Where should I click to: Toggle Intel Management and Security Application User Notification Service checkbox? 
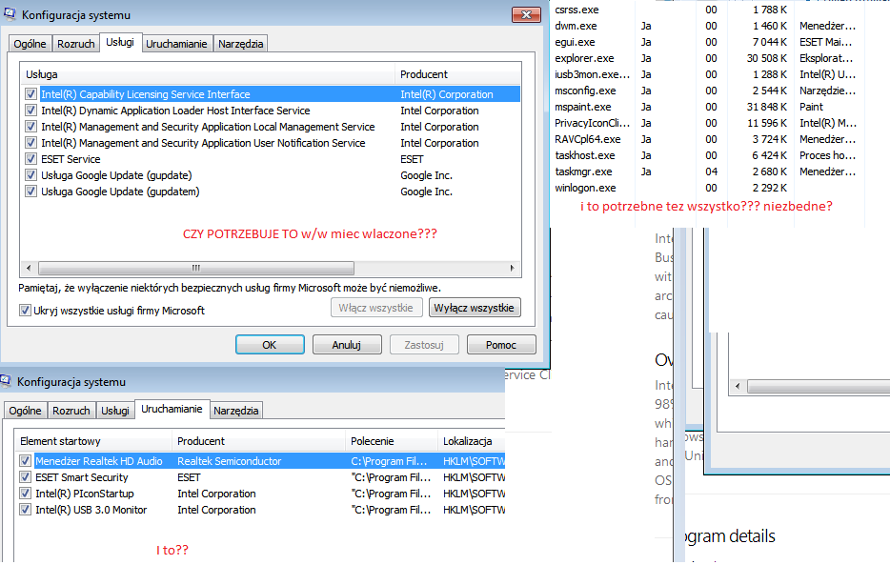pyautogui.click(x=30, y=143)
